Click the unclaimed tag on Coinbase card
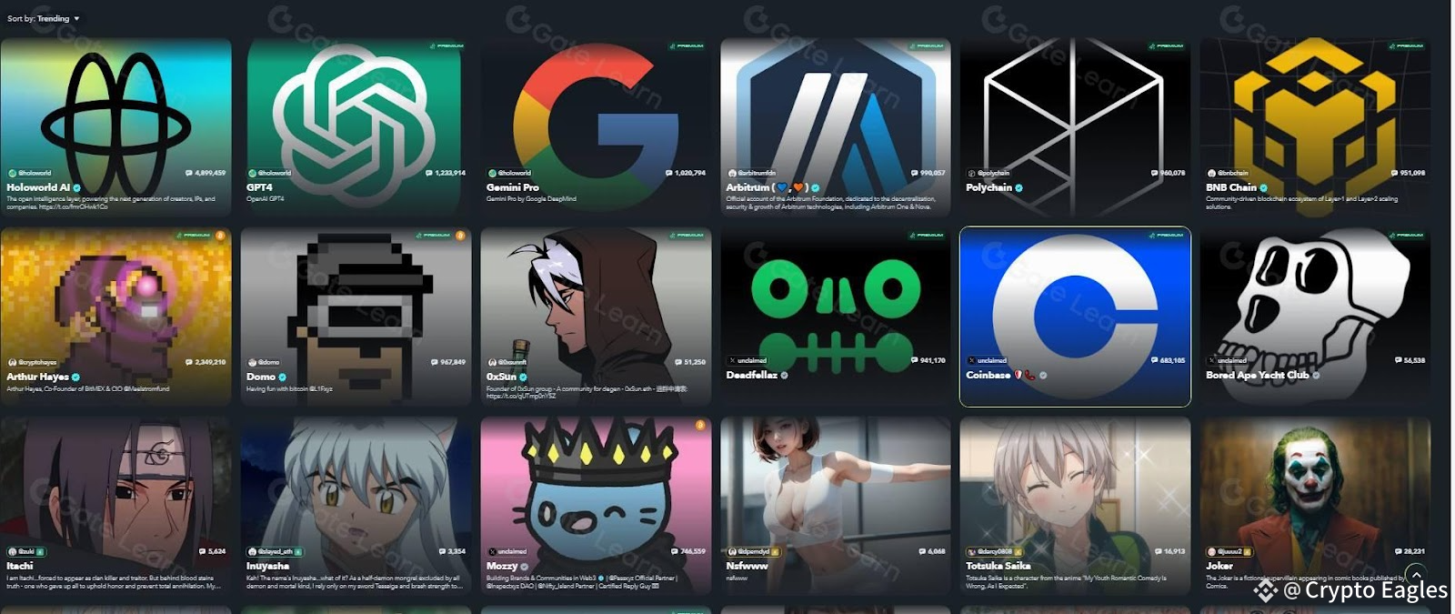 coord(987,360)
